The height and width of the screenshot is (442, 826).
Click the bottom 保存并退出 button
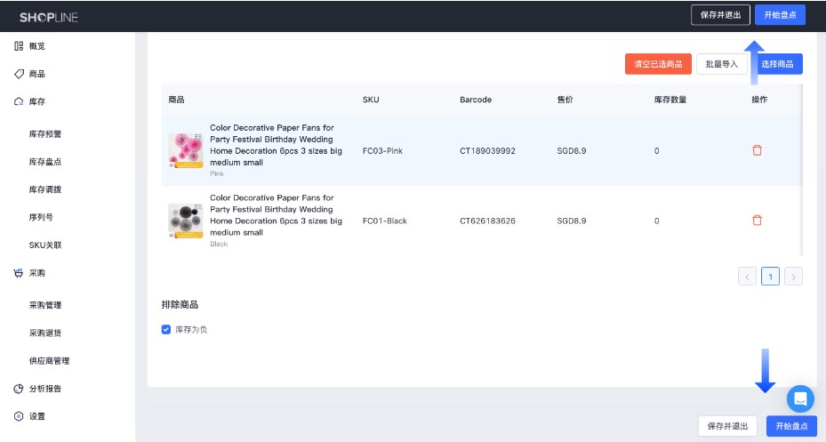pyautogui.click(x=727, y=426)
